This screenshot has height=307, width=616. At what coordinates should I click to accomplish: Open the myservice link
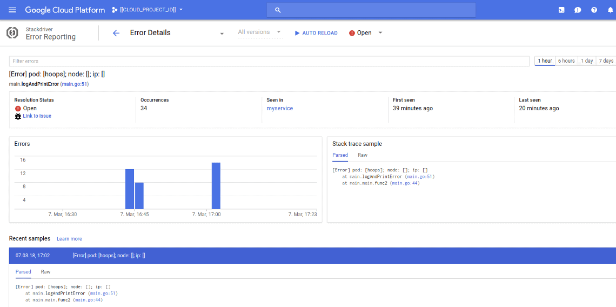pyautogui.click(x=279, y=108)
